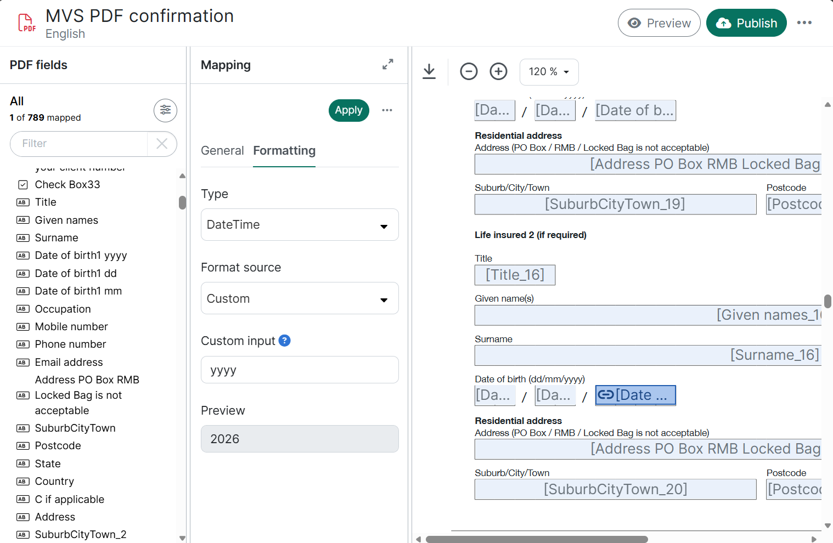
Task: Publish the PDF confirmation
Action: click(x=746, y=23)
